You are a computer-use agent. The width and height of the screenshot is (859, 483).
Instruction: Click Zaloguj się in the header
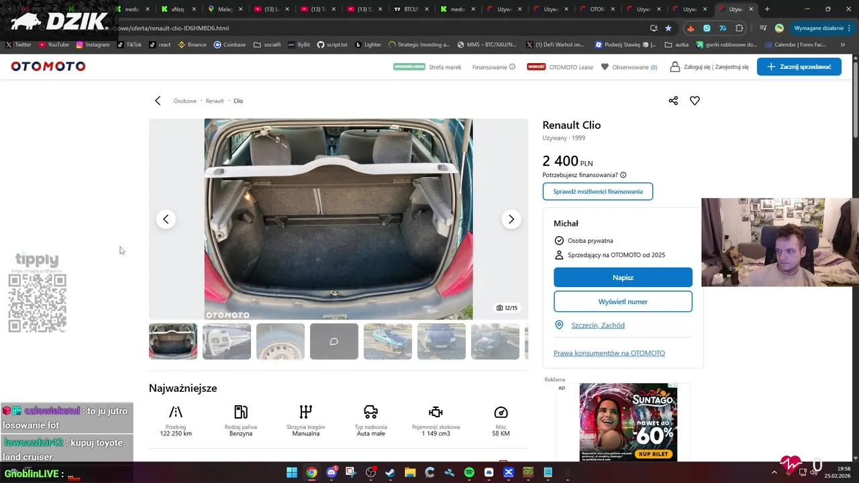(x=697, y=67)
